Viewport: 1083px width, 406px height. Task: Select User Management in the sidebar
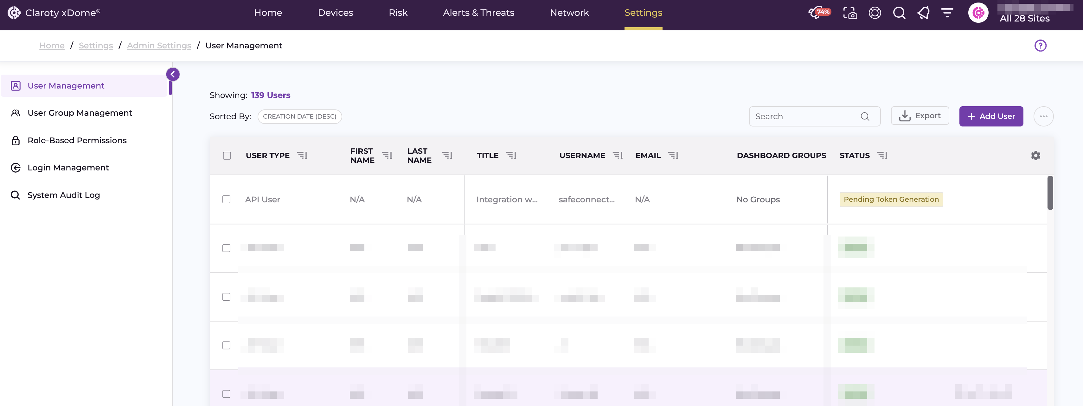[x=84, y=86]
